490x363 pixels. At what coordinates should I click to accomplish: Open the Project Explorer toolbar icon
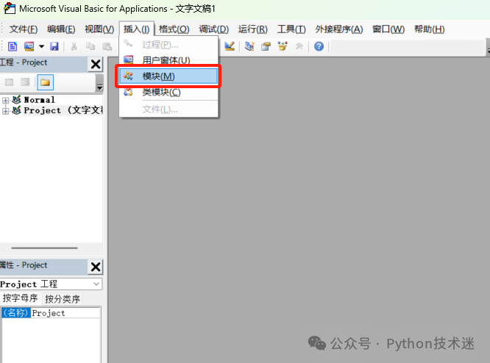pyautogui.click(x=249, y=46)
